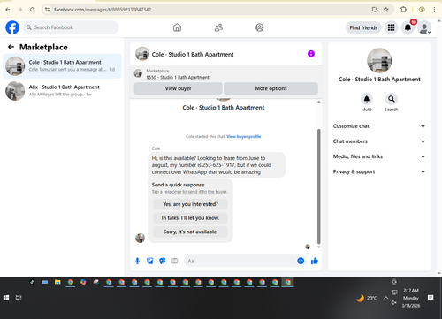The width and height of the screenshot is (442, 319).
Task: Open Task View on taskbar
Action: coord(19,298)
